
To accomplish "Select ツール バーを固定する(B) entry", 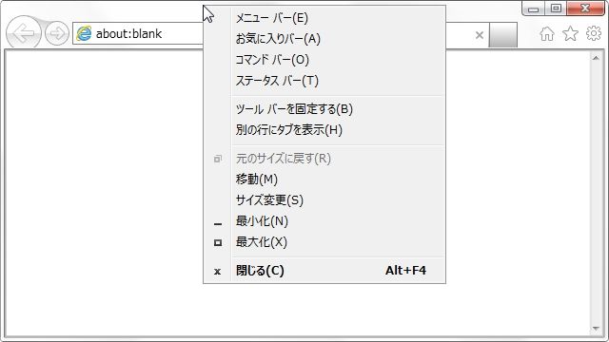I will point(324,109).
